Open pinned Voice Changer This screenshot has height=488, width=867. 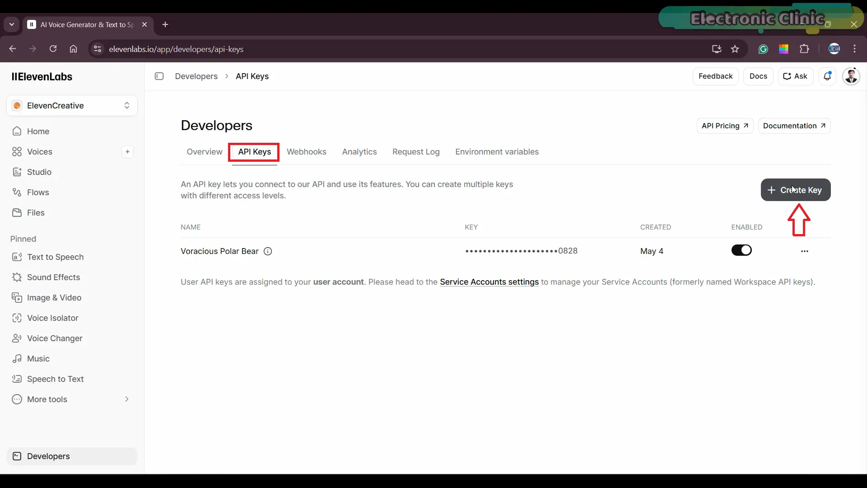click(72, 338)
